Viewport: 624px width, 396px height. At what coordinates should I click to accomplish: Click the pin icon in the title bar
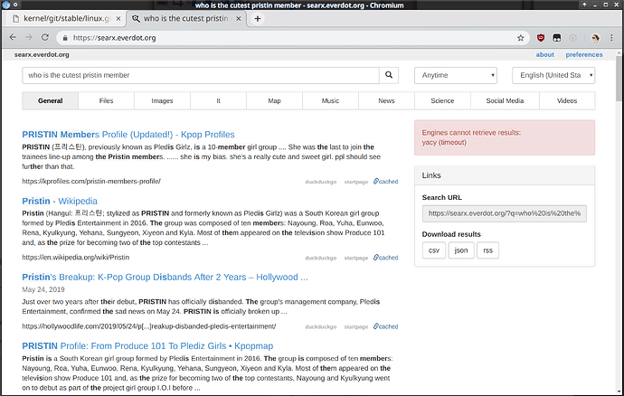pyautogui.click(x=15, y=5)
